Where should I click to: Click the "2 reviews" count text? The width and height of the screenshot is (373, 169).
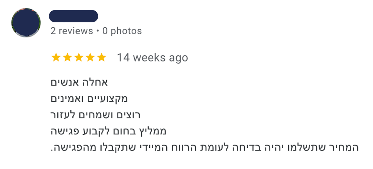point(72,31)
